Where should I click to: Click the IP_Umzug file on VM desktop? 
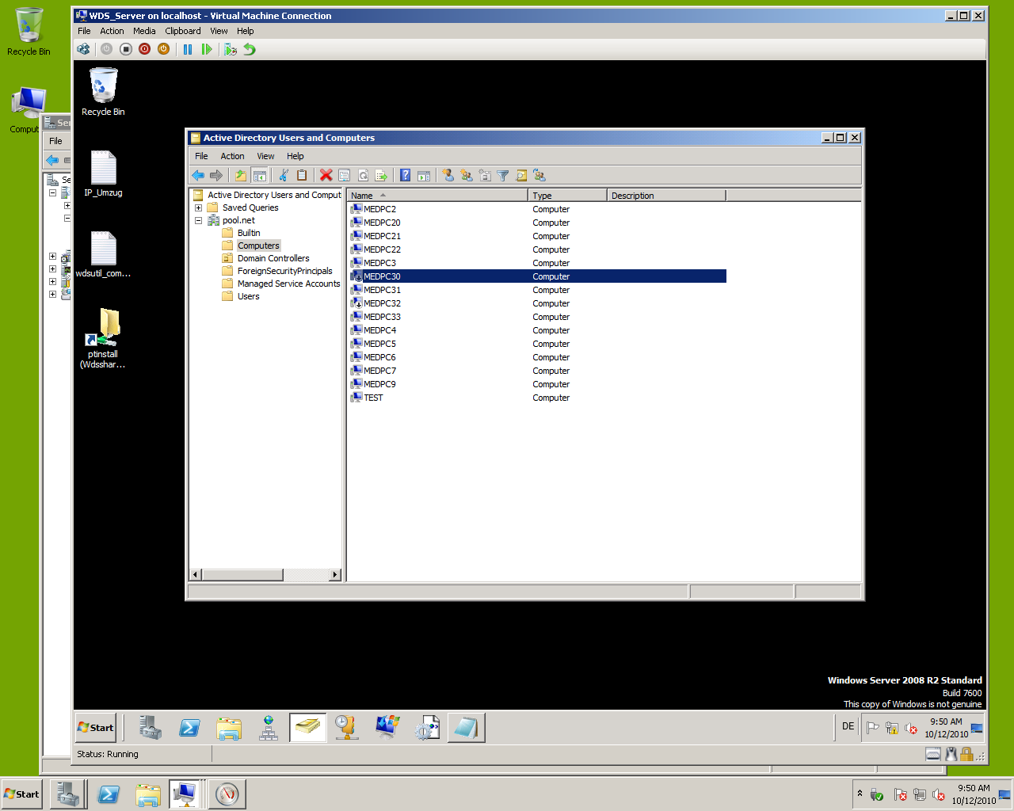pos(103,173)
